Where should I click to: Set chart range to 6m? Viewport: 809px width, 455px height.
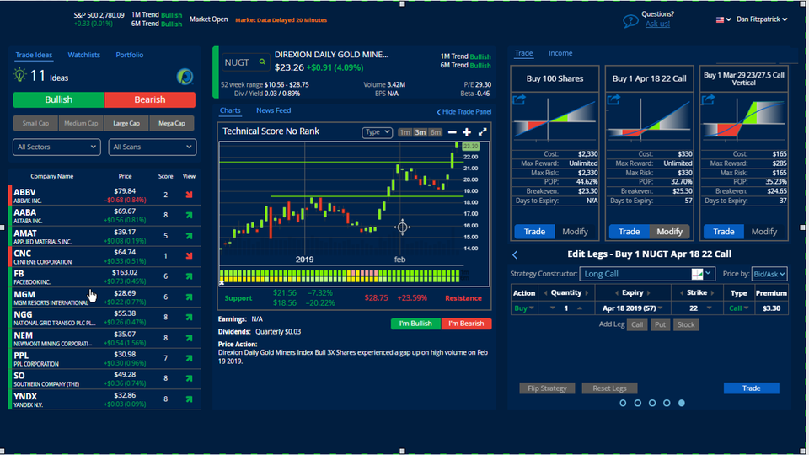click(436, 132)
